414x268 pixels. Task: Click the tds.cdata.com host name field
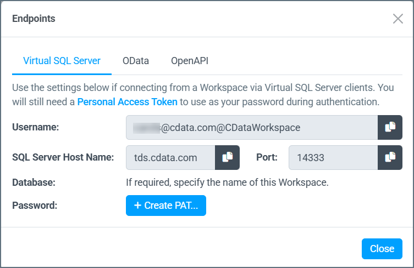point(170,157)
